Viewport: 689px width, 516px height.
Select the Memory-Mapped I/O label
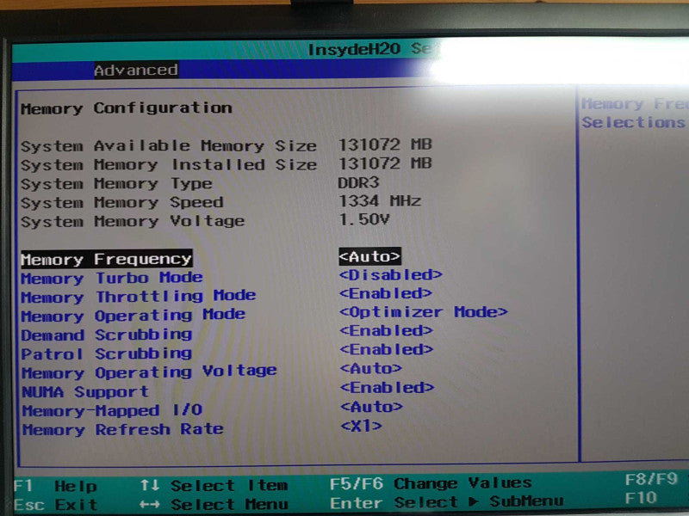[113, 411]
